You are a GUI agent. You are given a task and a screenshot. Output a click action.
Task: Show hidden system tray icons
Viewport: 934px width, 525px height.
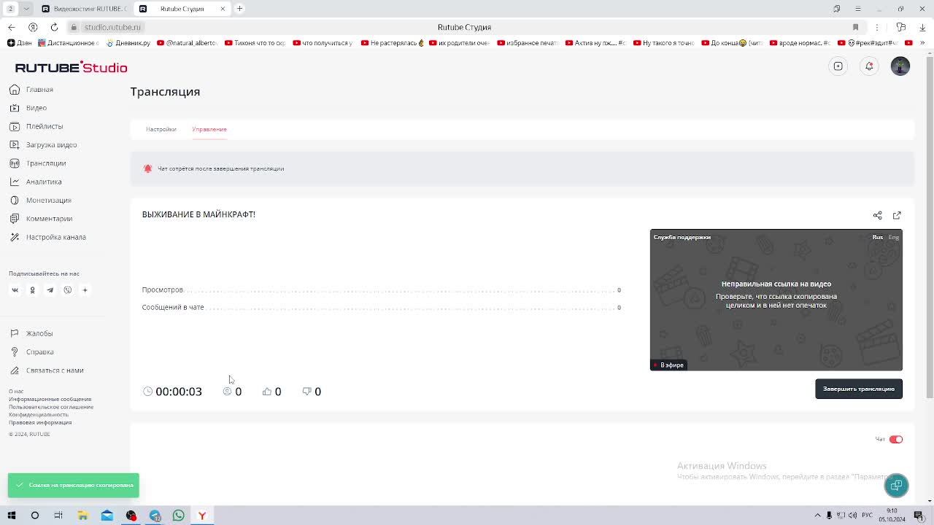tap(817, 516)
